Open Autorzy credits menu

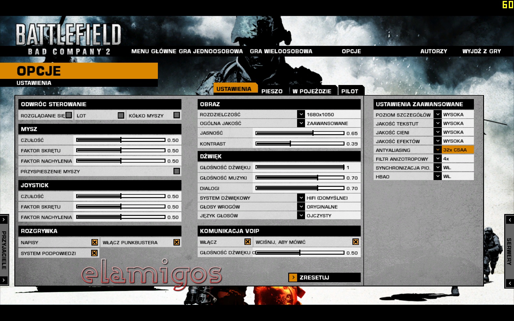pos(434,51)
